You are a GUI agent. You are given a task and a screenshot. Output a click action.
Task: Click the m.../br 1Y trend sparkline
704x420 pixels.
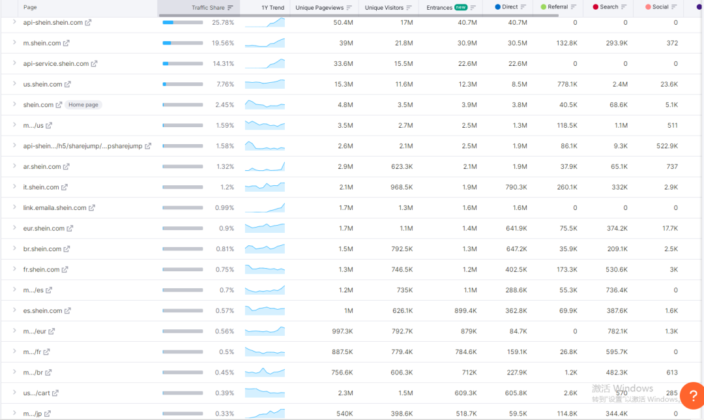tap(265, 372)
